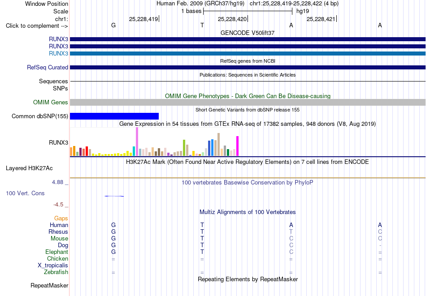Select the X_tropicalis species label

coord(53,266)
